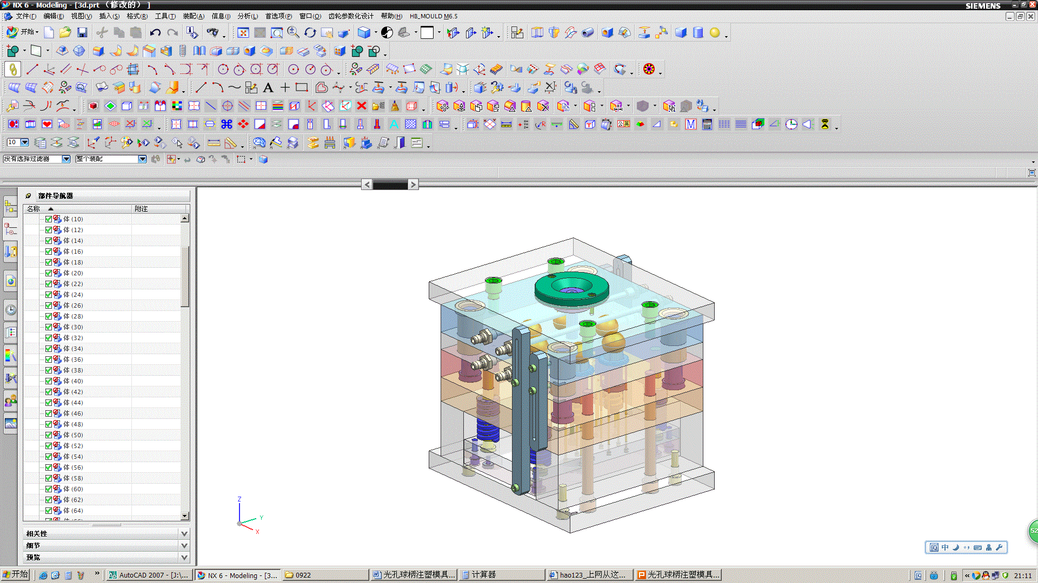Open the 分析(L) menu

coord(248,16)
